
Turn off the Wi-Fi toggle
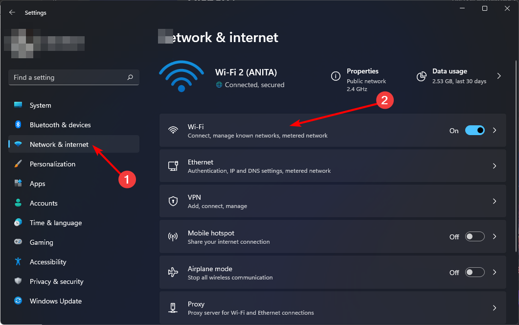(x=474, y=130)
